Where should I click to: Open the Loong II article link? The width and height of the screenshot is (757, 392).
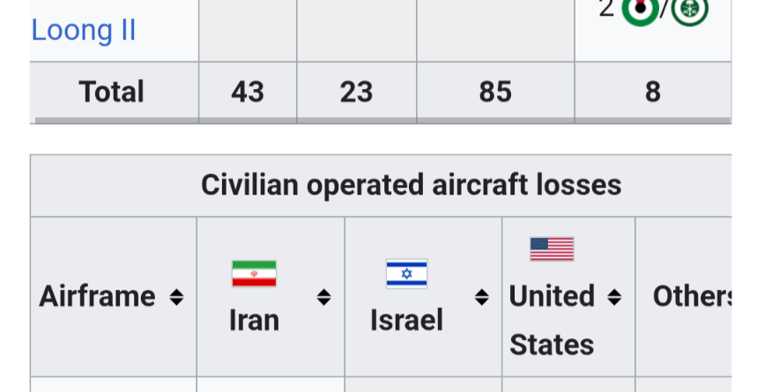coord(83,30)
